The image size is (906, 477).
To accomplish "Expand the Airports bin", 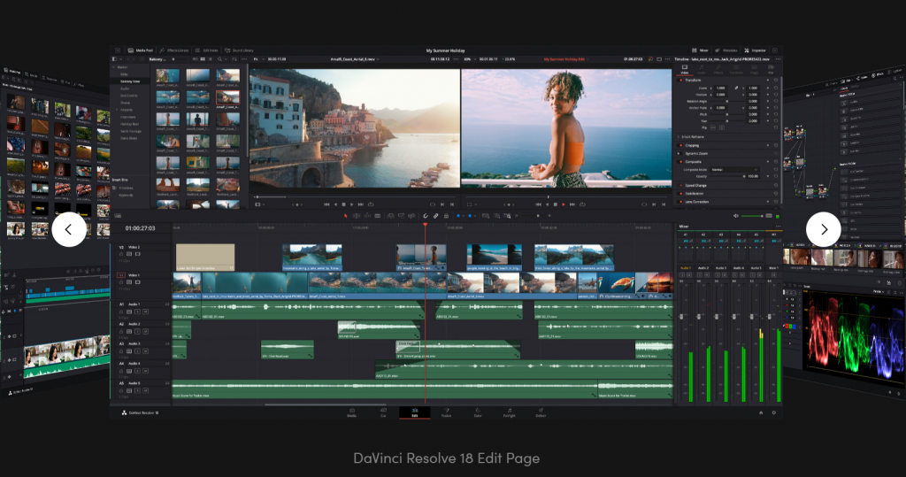I will point(117,110).
